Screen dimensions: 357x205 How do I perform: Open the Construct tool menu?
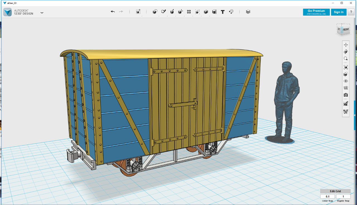pyautogui.click(x=172, y=12)
